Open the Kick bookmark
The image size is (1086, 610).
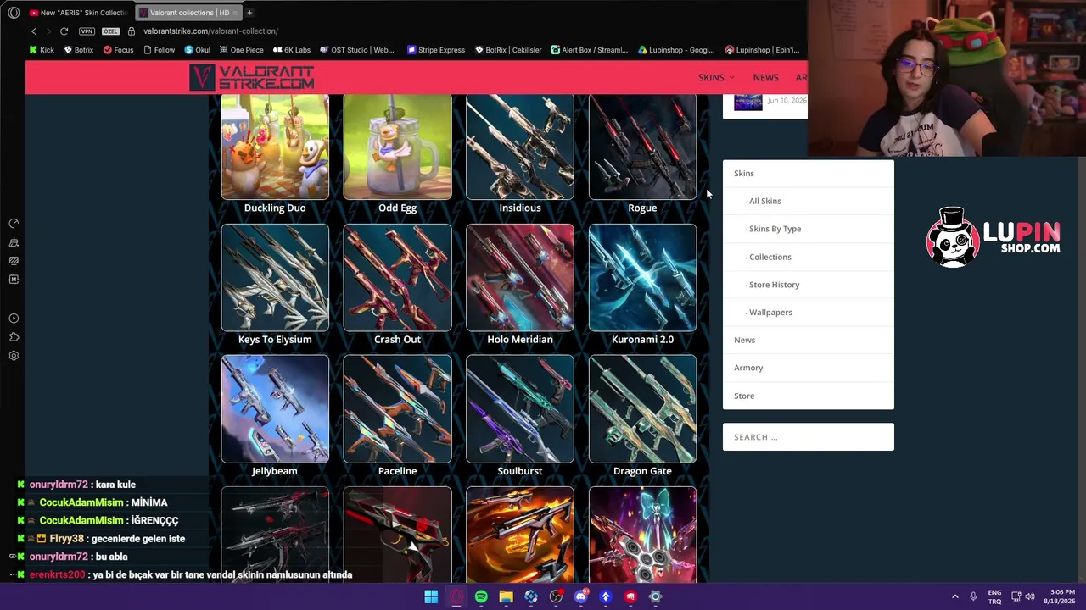[42, 50]
